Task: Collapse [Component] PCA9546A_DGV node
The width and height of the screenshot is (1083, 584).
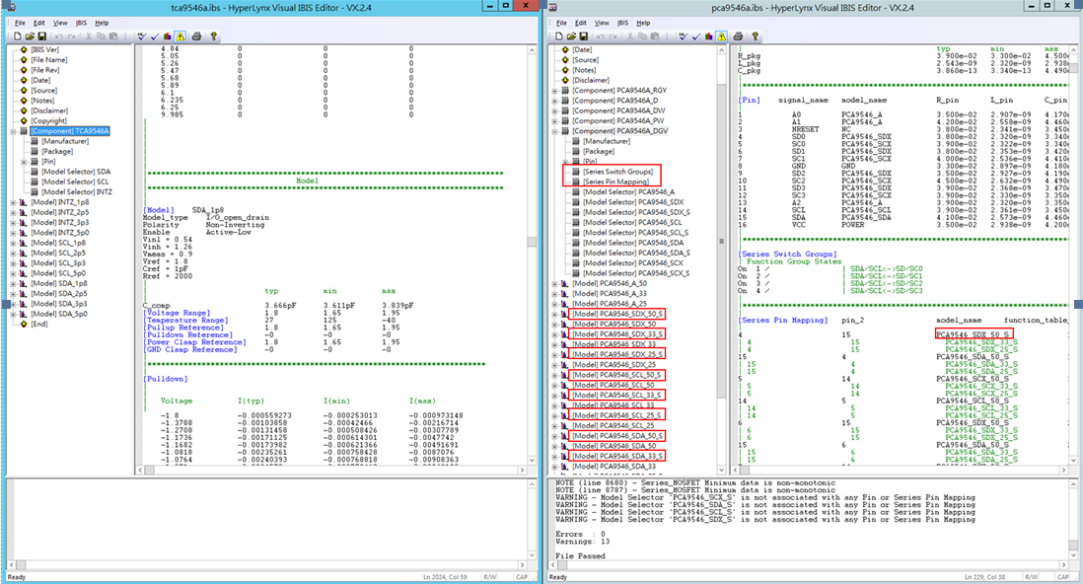Action: pyautogui.click(x=554, y=131)
